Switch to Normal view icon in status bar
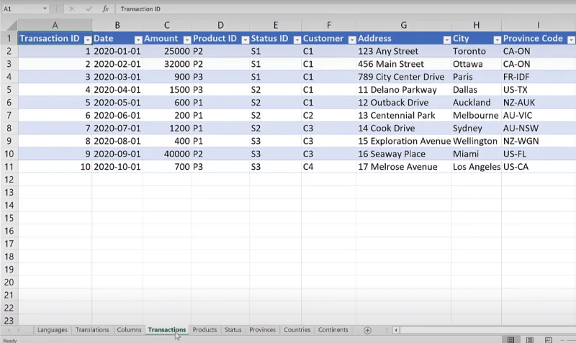 point(510,339)
